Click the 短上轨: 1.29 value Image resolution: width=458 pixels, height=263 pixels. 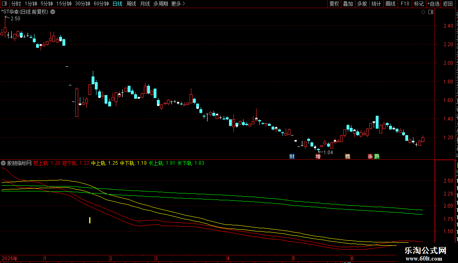[x=47, y=163]
